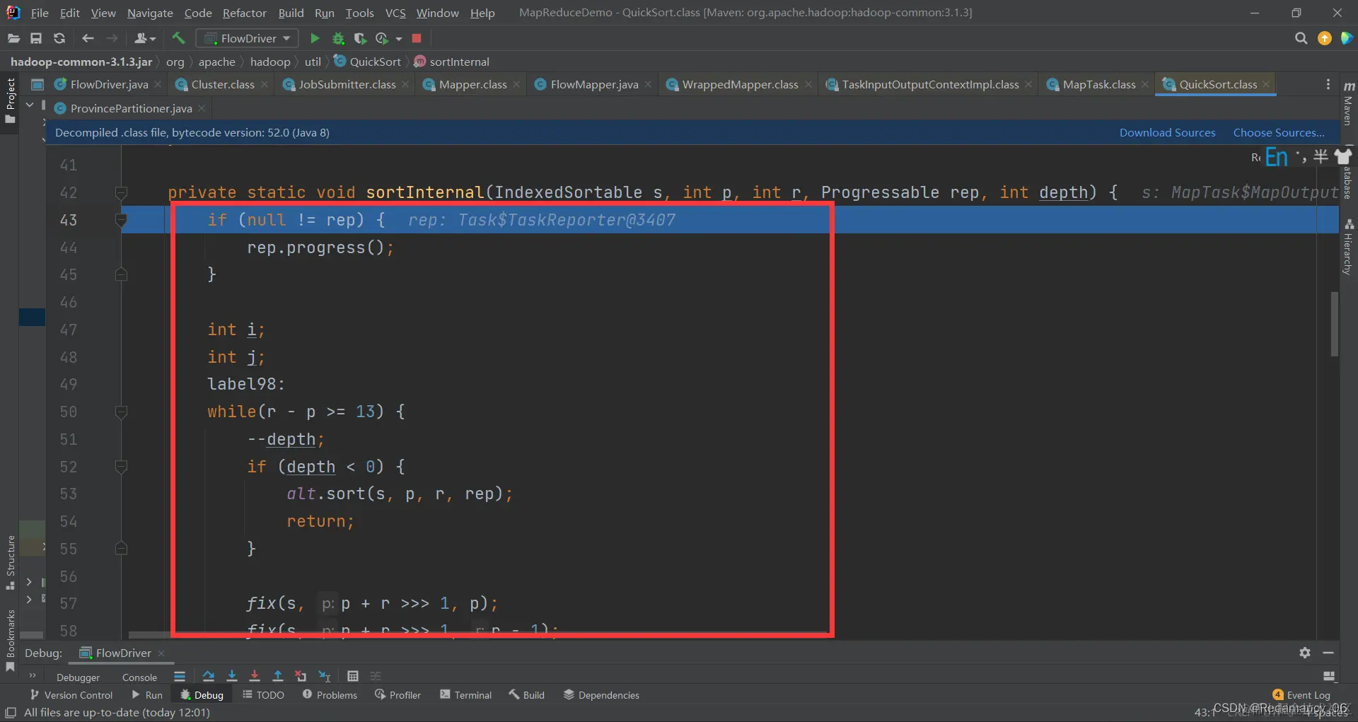Collapse the while loop fold at line 50
This screenshot has width=1358, height=722.
(121, 412)
